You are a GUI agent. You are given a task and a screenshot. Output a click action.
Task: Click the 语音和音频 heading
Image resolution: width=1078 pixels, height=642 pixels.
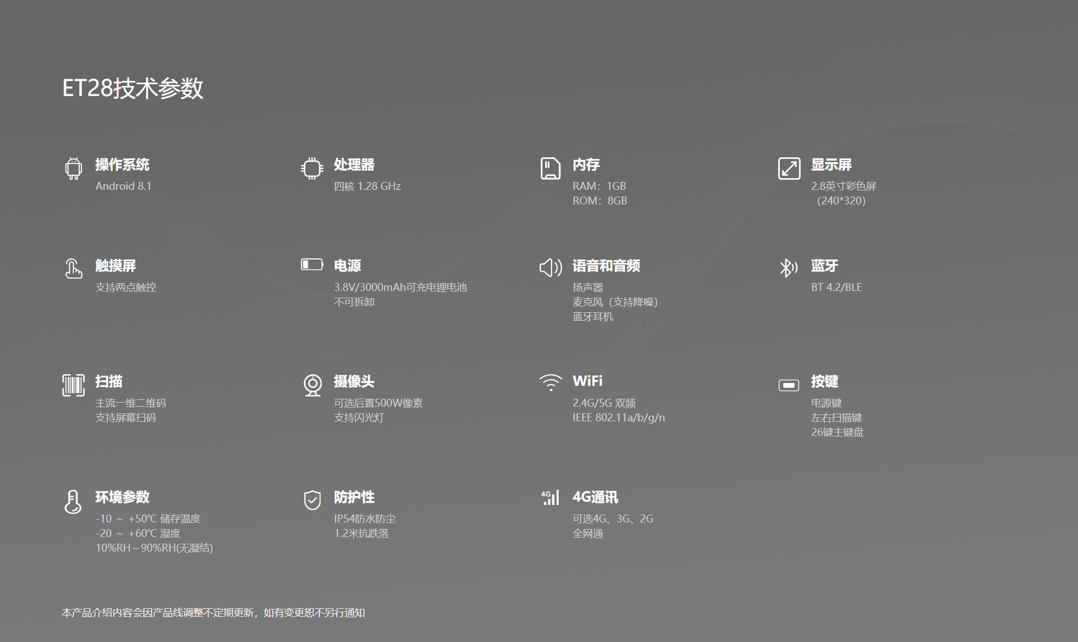coord(606,266)
